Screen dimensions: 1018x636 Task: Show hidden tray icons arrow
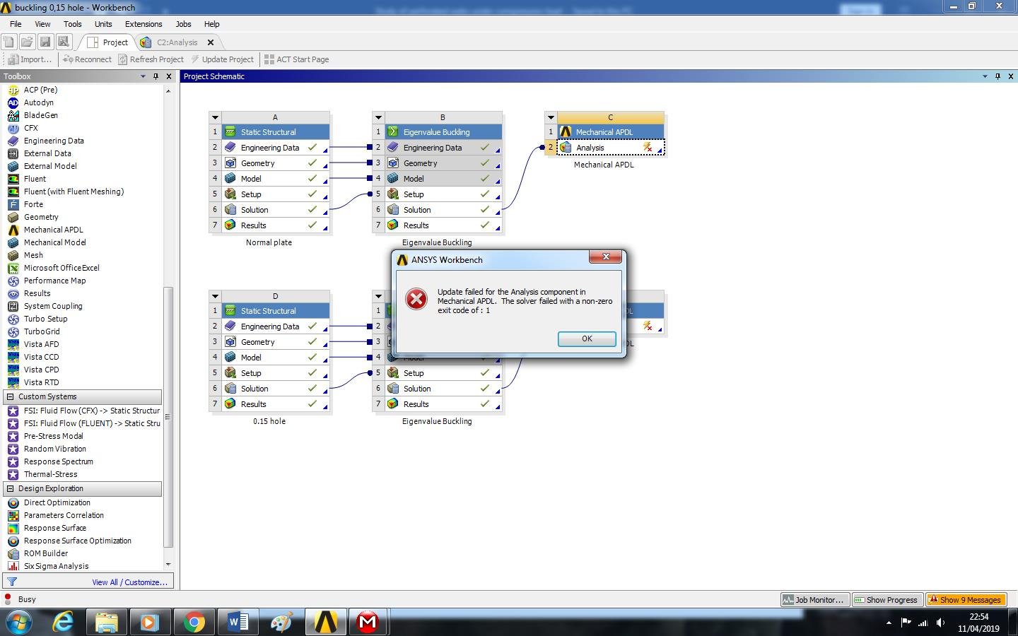(889, 623)
